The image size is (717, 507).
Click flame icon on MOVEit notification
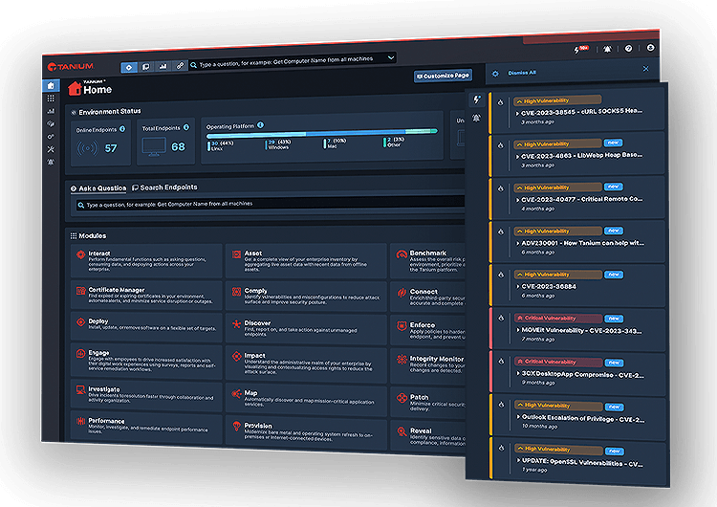tap(501, 318)
